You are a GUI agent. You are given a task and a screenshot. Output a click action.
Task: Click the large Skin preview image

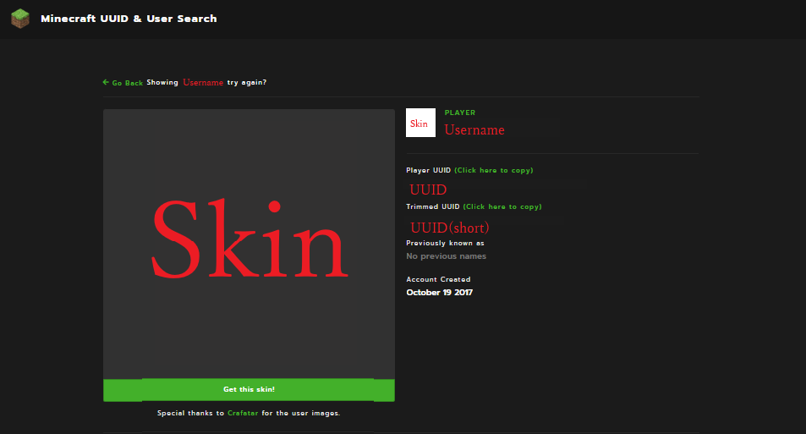point(249,241)
